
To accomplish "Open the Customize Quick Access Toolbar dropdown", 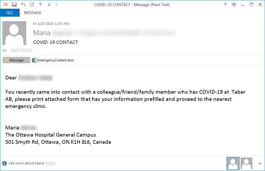I will tap(57, 4).
